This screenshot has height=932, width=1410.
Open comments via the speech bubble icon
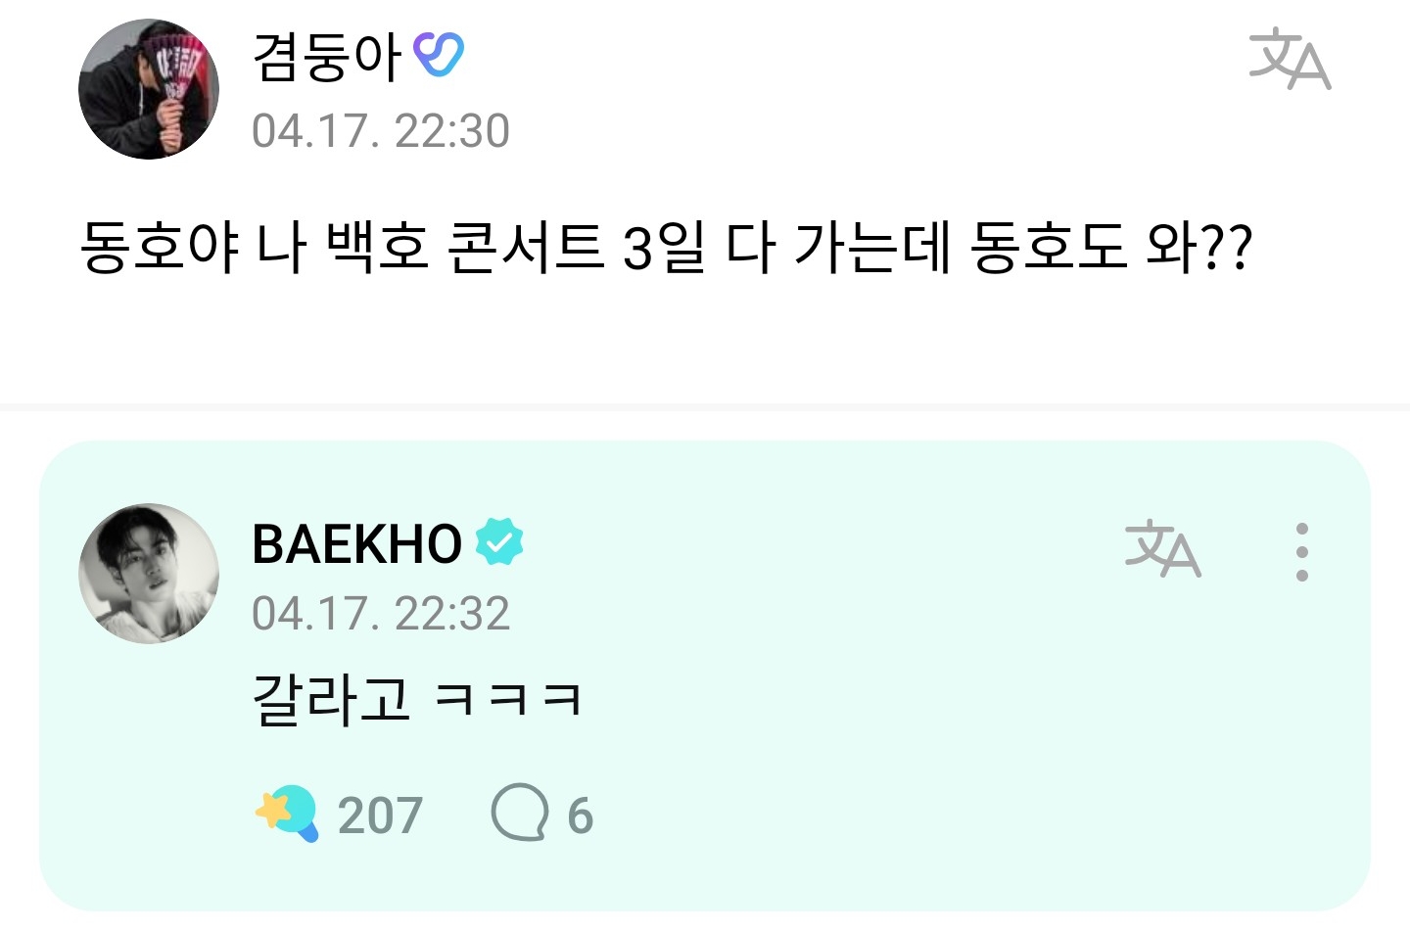point(519,812)
